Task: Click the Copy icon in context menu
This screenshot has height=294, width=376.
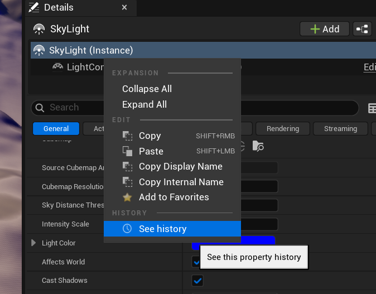Action: [x=128, y=136]
